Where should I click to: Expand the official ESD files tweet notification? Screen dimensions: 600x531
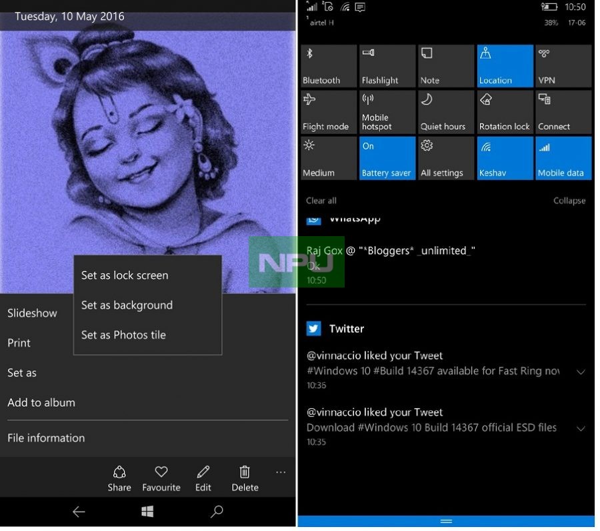coord(581,428)
